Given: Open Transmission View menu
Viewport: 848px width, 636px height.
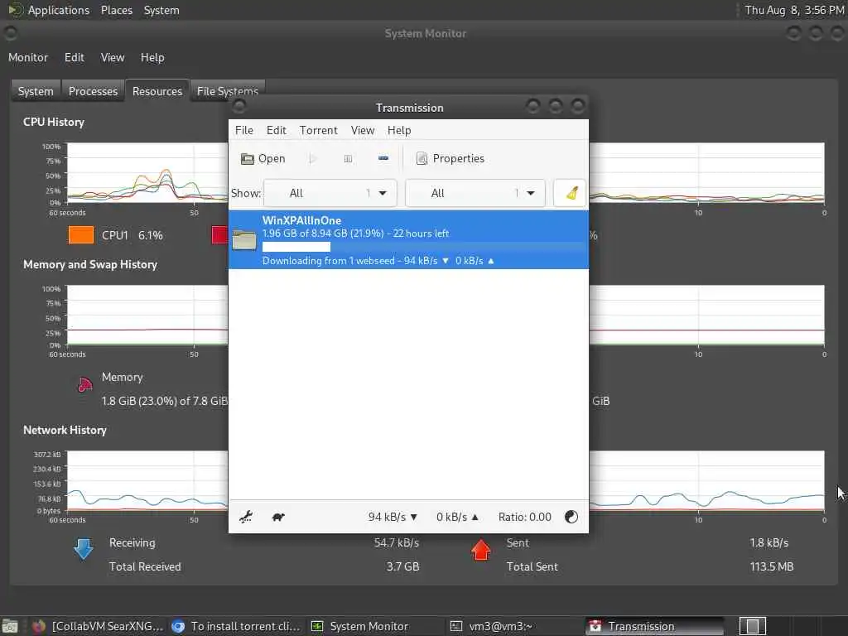Looking at the screenshot, I should tap(363, 130).
